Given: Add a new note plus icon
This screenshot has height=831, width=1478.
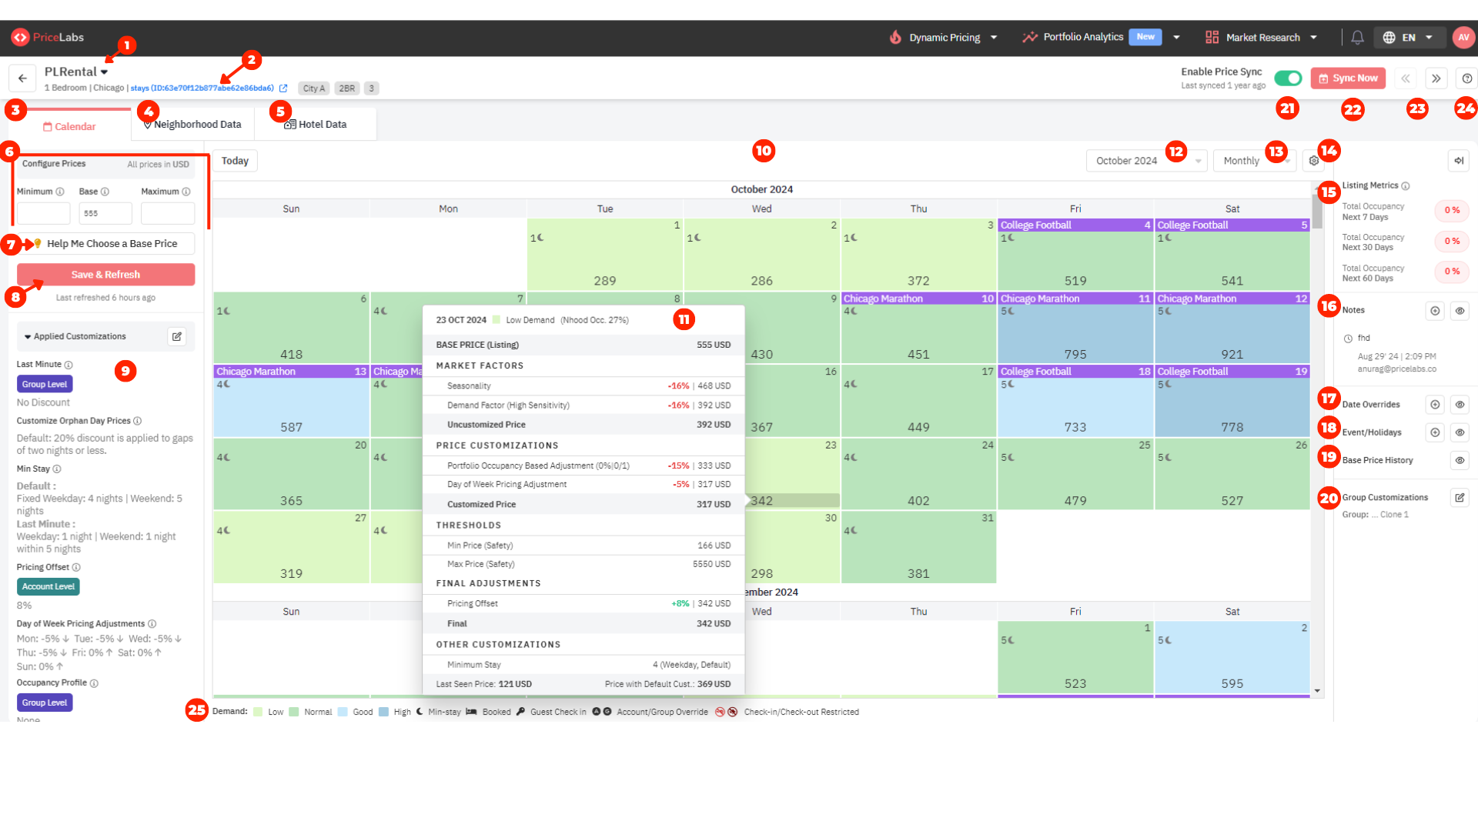Looking at the screenshot, I should [x=1435, y=311].
